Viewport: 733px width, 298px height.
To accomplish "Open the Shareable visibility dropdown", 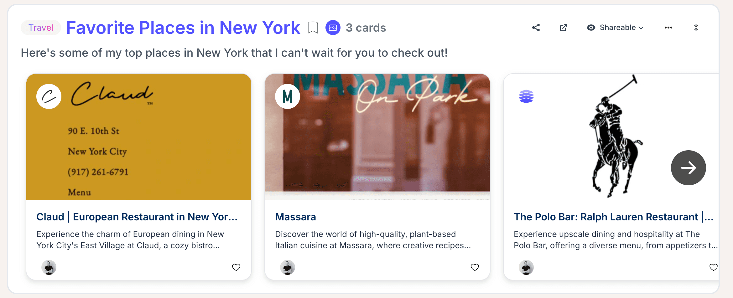I will coord(615,28).
